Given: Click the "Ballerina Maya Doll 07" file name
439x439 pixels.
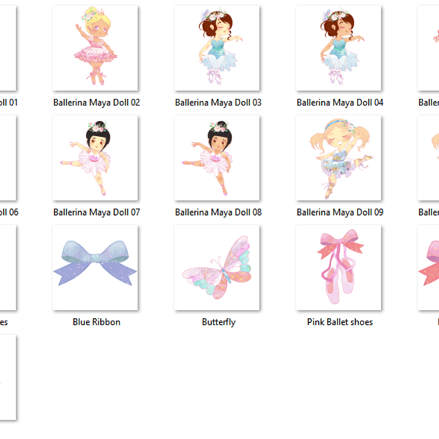Looking at the screenshot, I should point(96,212).
